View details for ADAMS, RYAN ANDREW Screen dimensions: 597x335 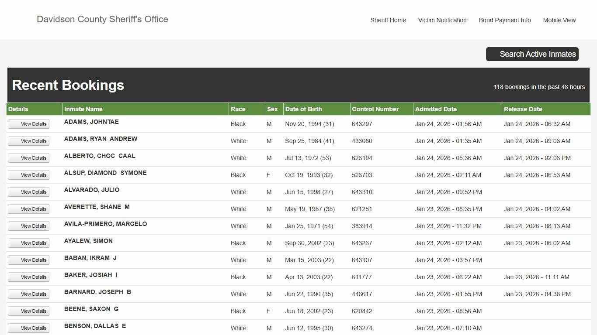coord(29,141)
